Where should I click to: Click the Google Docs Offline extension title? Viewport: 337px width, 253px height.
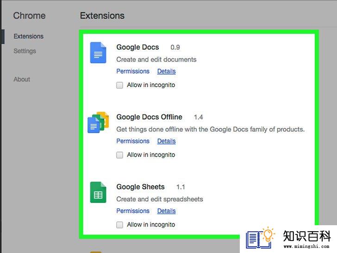pos(149,117)
